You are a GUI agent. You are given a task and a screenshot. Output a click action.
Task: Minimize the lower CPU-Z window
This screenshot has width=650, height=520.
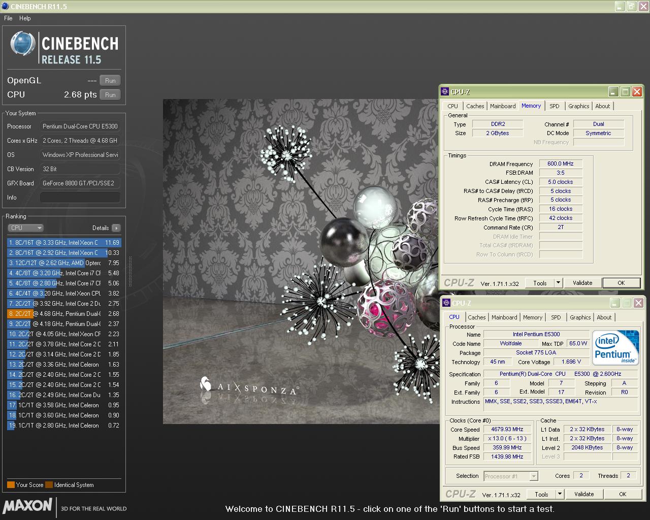pos(615,303)
